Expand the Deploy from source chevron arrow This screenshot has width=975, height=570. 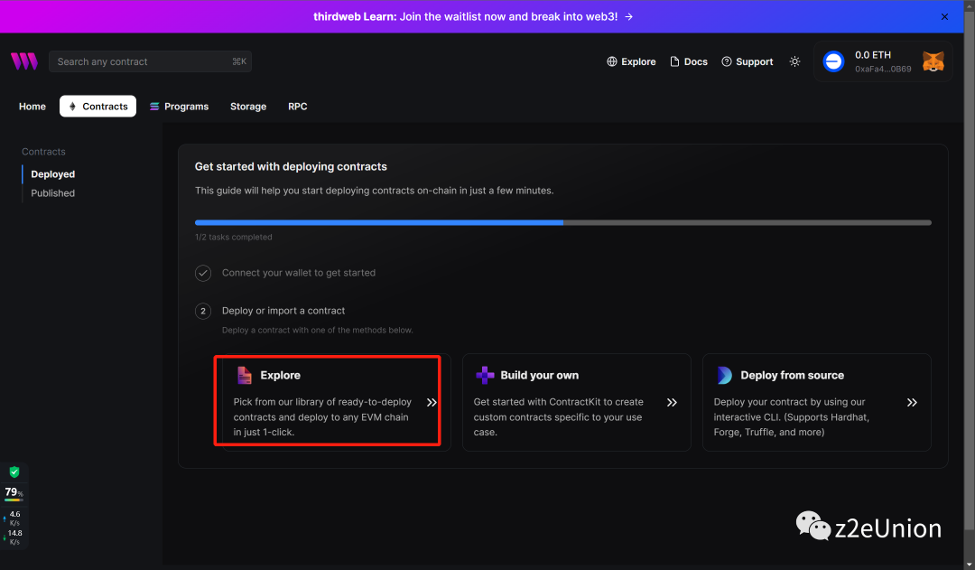[x=912, y=403]
